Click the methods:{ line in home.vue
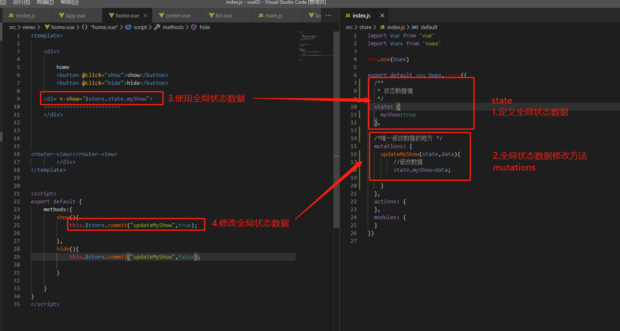620x331 pixels. [x=58, y=209]
